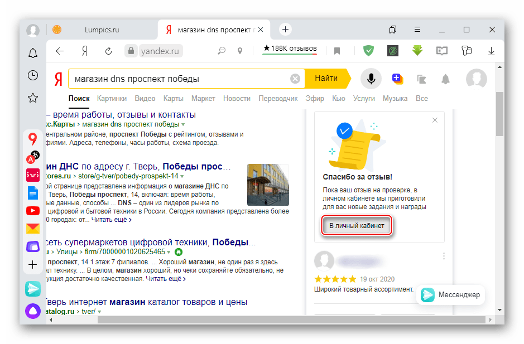Open review options three-dot menu
Image resolution: width=524 pixels, height=344 pixels.
tap(444, 256)
